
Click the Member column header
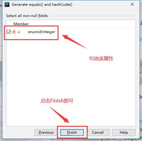click(21, 24)
